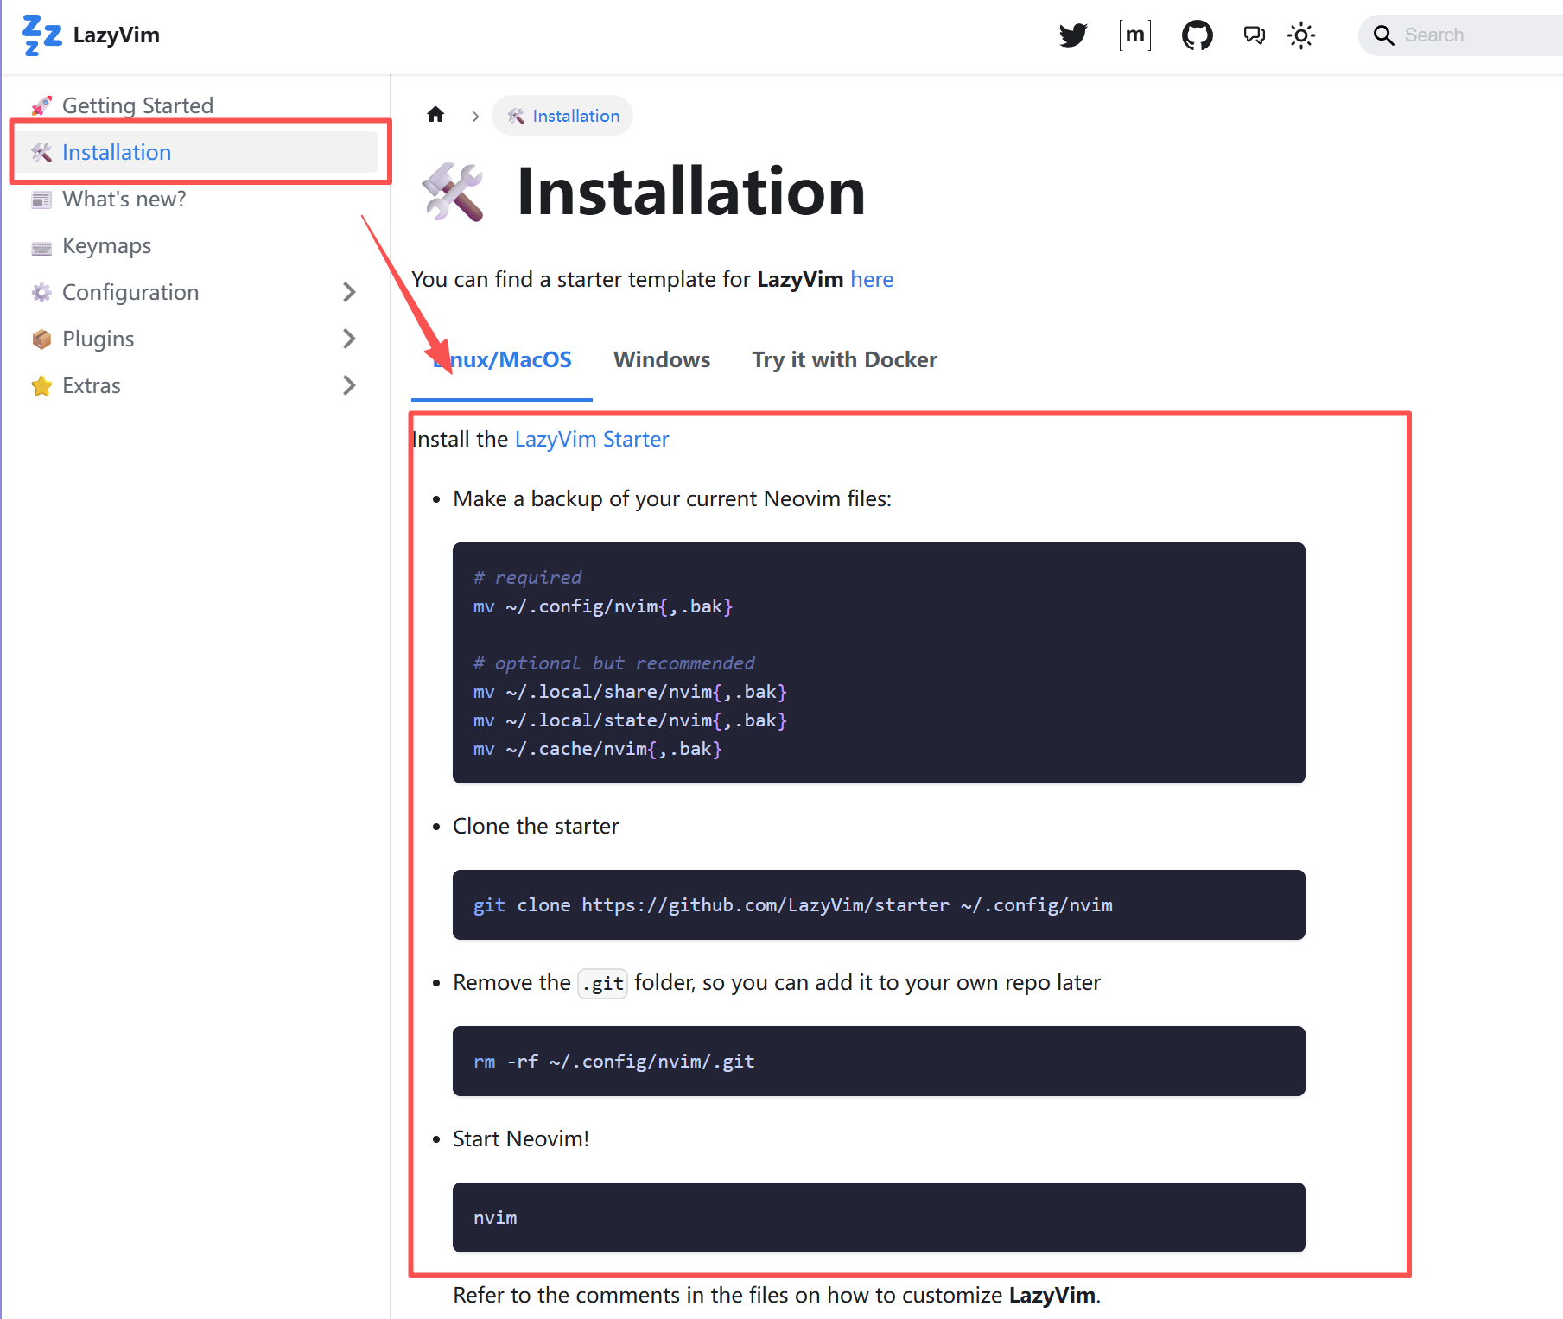Toggle light and dark theme sun icon
Screen dimensions: 1563x1319
pos(1301,35)
